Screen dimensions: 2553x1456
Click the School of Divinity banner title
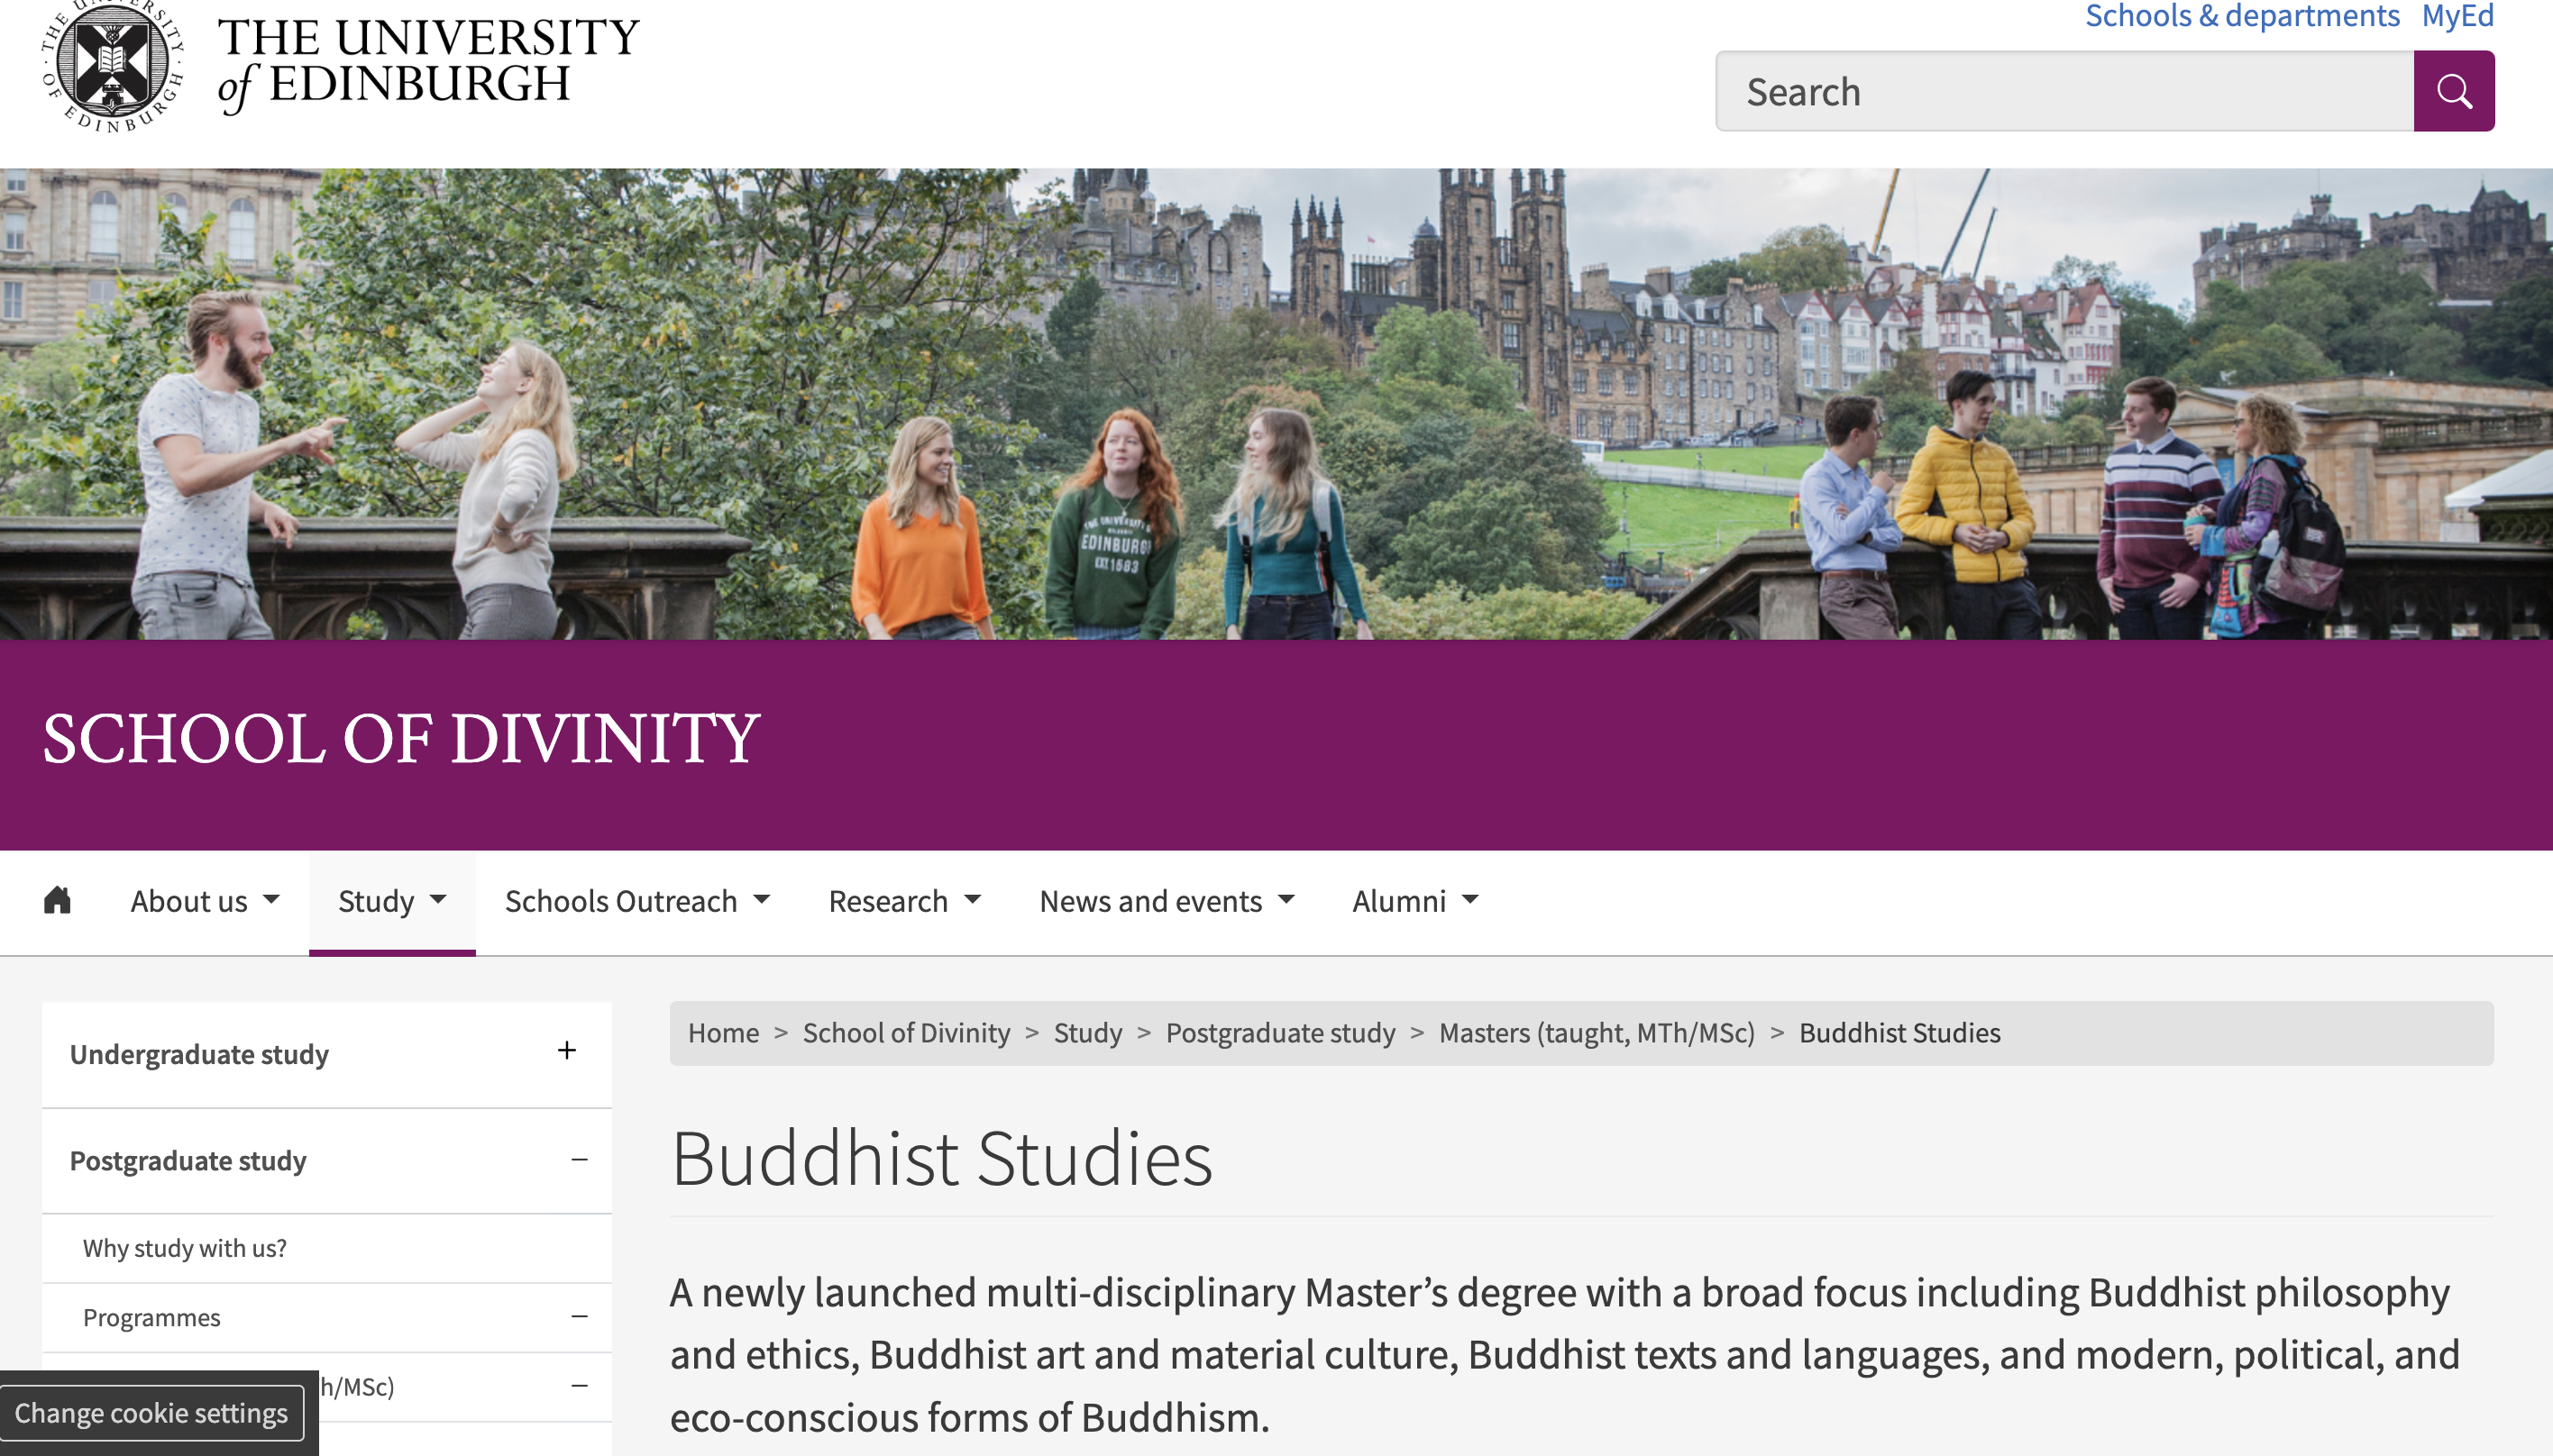pyautogui.click(x=401, y=740)
